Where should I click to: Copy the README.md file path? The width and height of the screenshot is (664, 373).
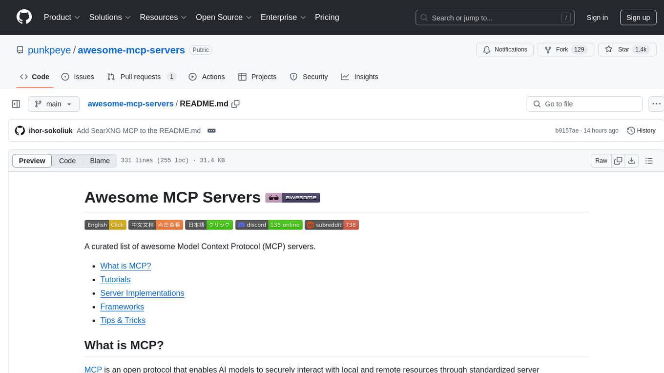236,104
